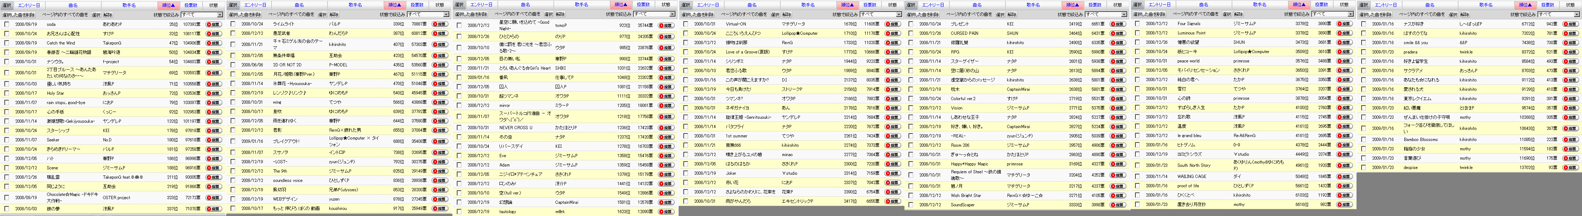Vote for NEVER CROSS U
The image size is (1582, 216).
click(x=666, y=128)
